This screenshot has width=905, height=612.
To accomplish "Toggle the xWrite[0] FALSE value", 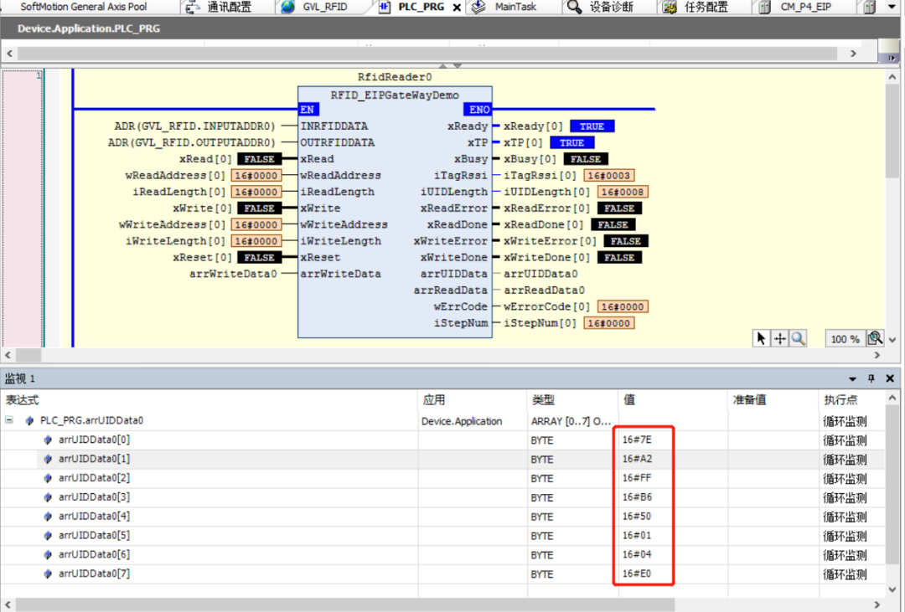I will [259, 208].
